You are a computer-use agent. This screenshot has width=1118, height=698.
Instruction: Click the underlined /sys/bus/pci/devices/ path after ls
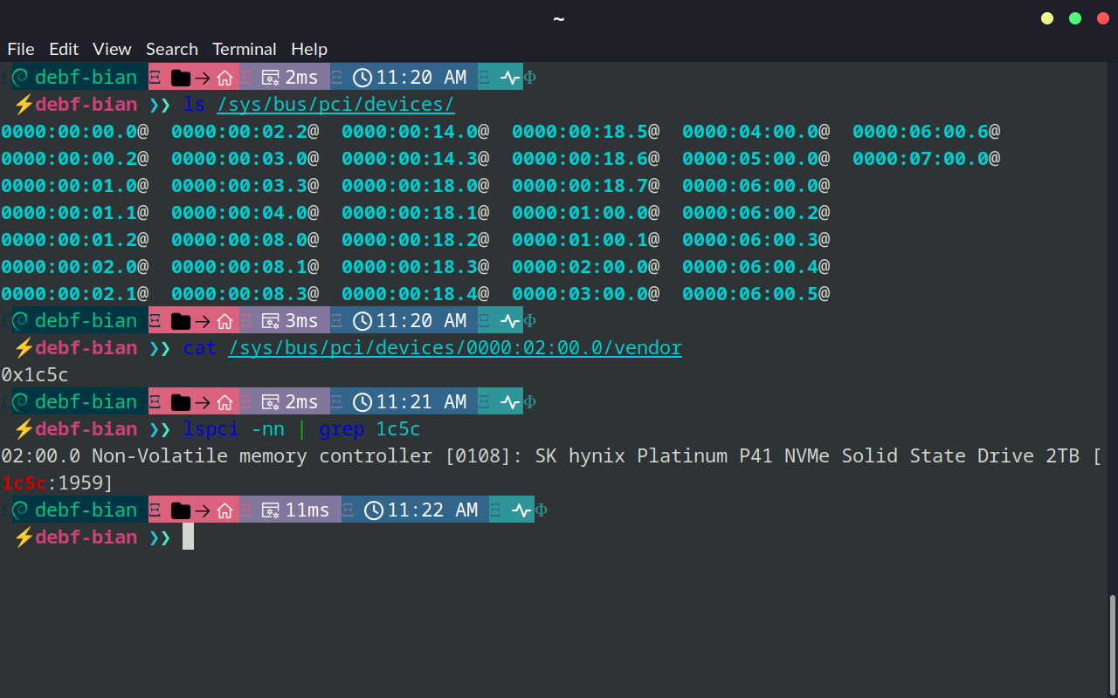[335, 105]
